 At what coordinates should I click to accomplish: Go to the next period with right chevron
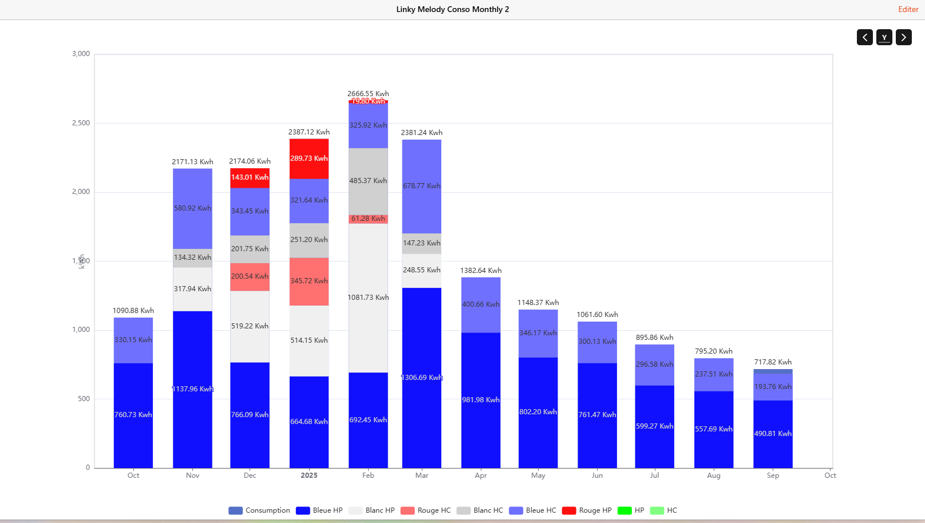(x=903, y=37)
